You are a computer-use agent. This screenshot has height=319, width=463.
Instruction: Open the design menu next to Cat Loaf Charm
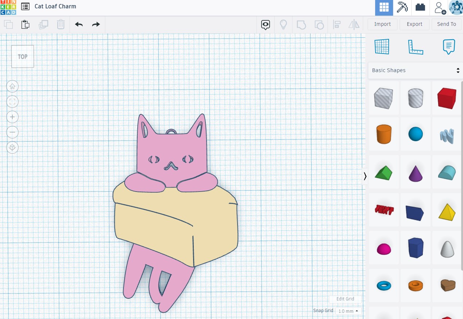coord(25,6)
